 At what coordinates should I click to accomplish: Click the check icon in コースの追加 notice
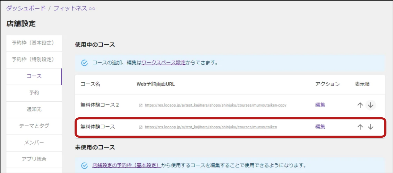click(x=85, y=63)
